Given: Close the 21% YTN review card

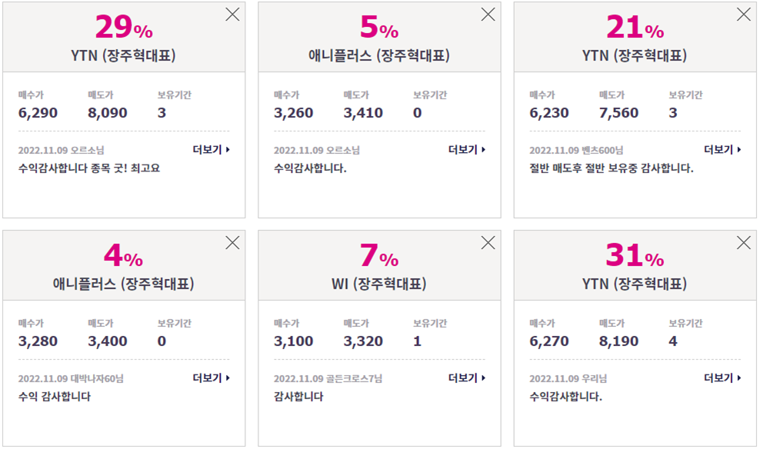Looking at the screenshot, I should coord(744,15).
